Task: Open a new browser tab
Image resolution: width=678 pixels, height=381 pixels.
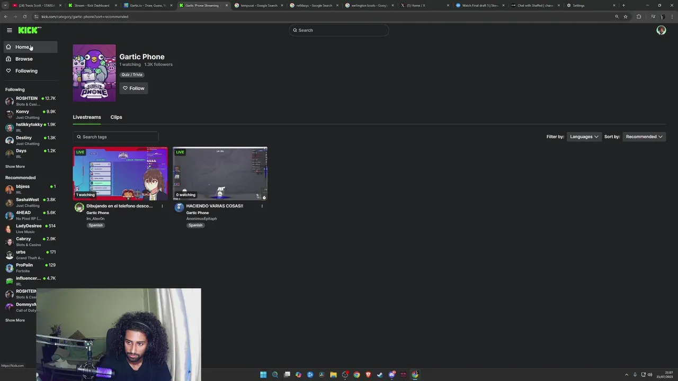Action: [x=623, y=5]
